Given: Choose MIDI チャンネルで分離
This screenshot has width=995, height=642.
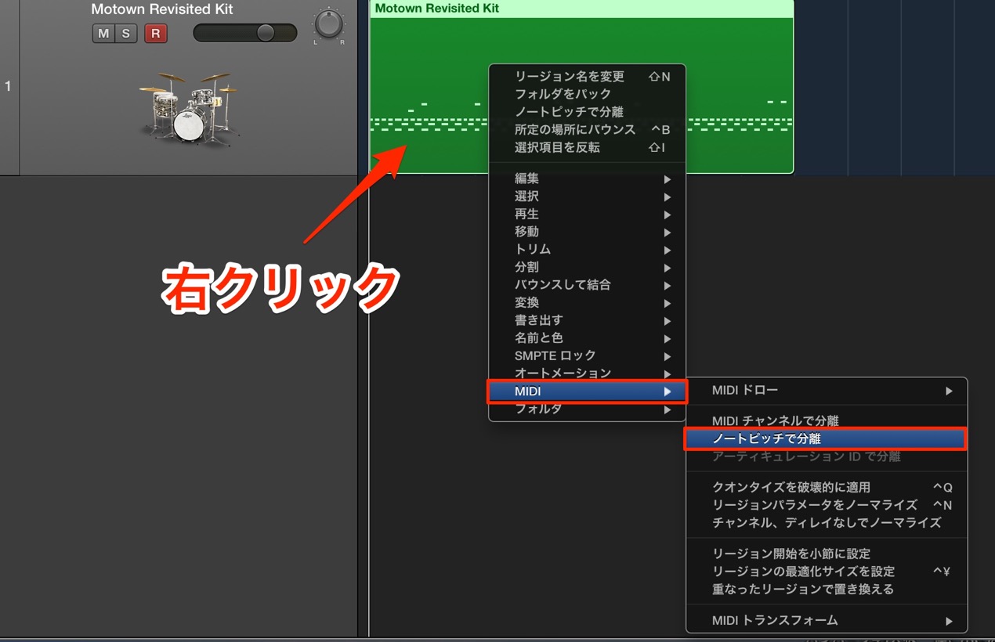Looking at the screenshot, I should [827, 421].
